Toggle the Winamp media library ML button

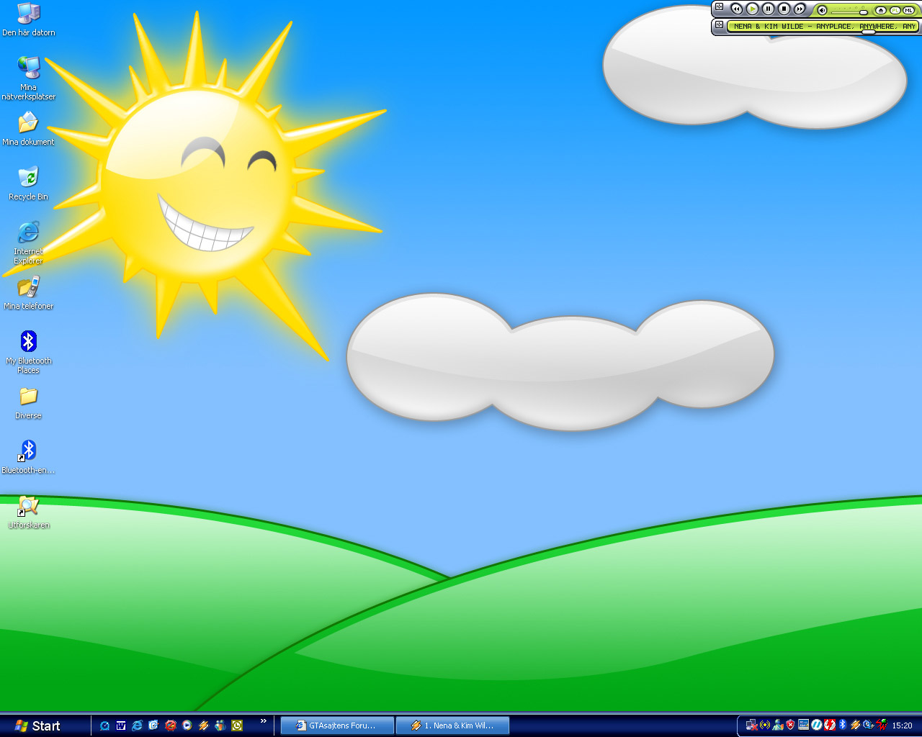click(908, 10)
